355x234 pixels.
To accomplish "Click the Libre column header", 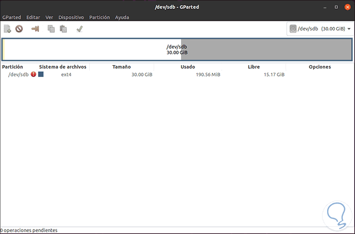I will pos(254,67).
